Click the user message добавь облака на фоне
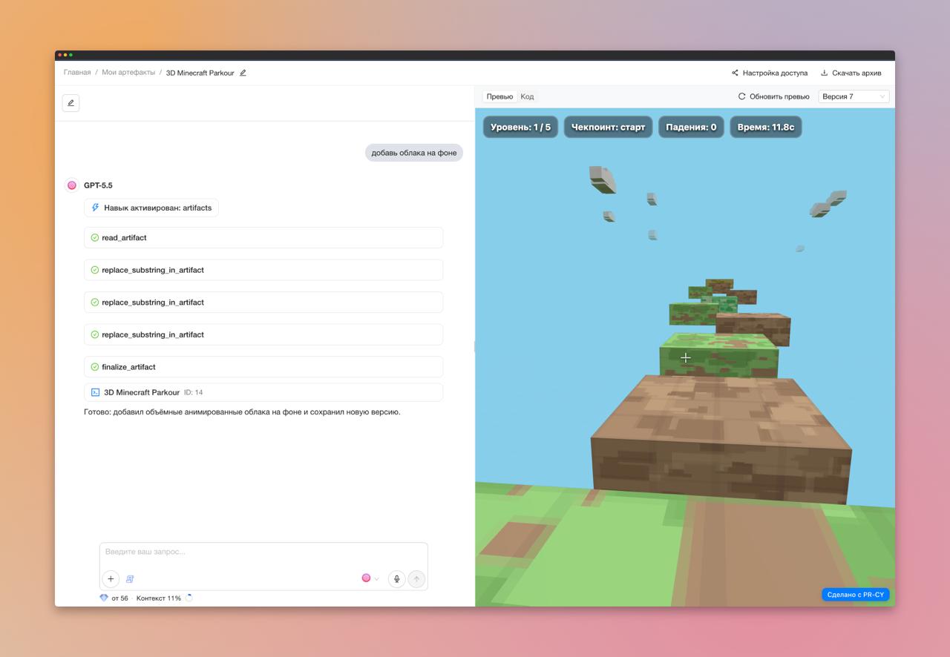 tap(414, 153)
